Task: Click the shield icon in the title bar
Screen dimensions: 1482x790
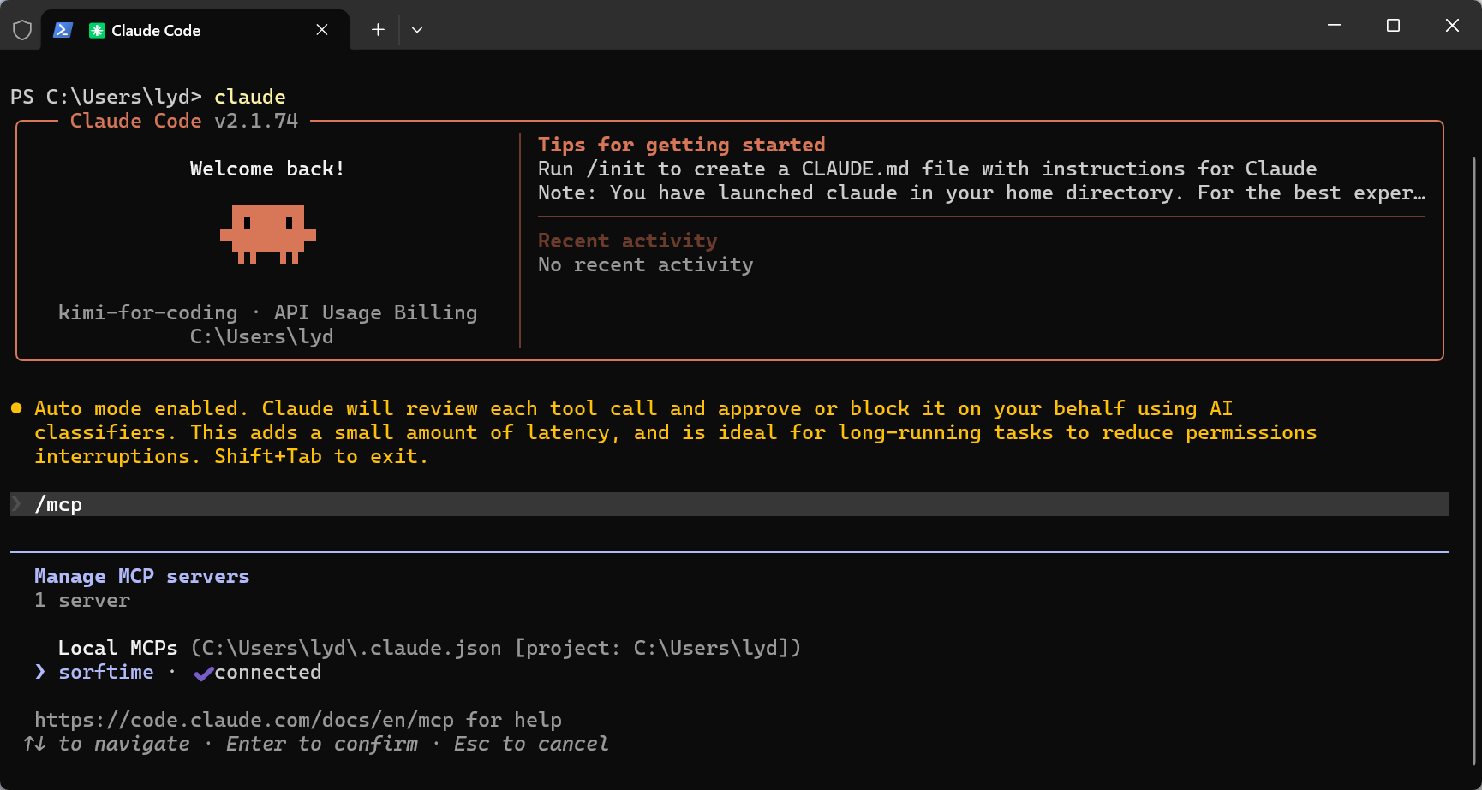Action: [x=22, y=30]
